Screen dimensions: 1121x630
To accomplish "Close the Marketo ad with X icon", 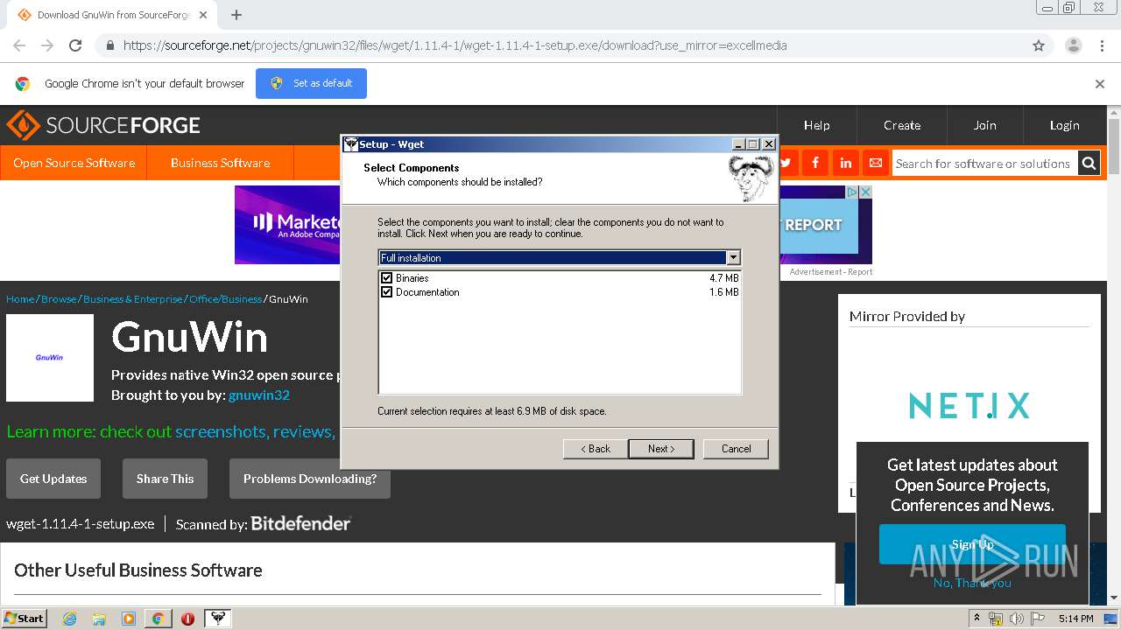I will click(865, 192).
